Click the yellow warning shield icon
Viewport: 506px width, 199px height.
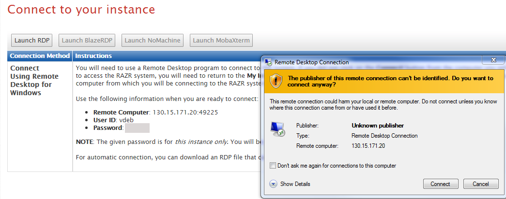point(276,81)
